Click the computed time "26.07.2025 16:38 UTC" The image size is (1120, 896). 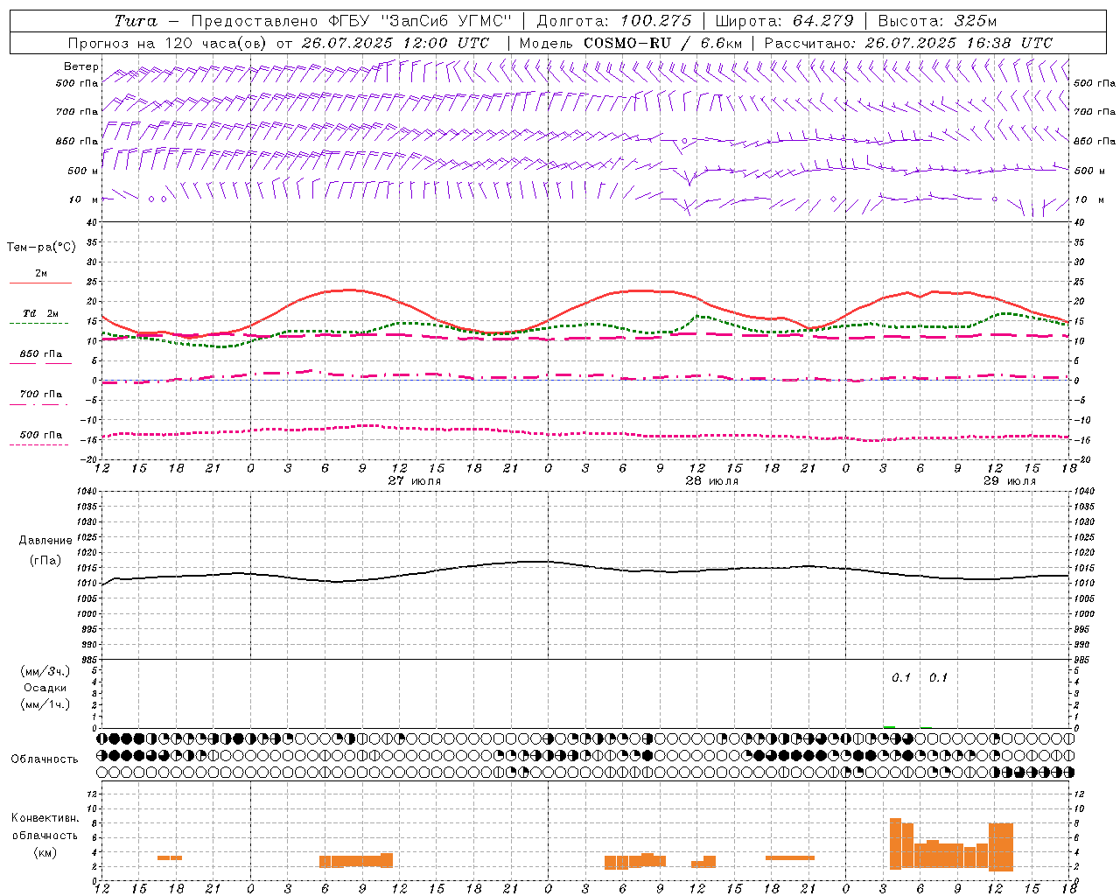coord(958,43)
